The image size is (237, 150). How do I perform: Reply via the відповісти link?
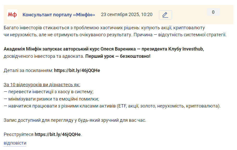pos(15,143)
